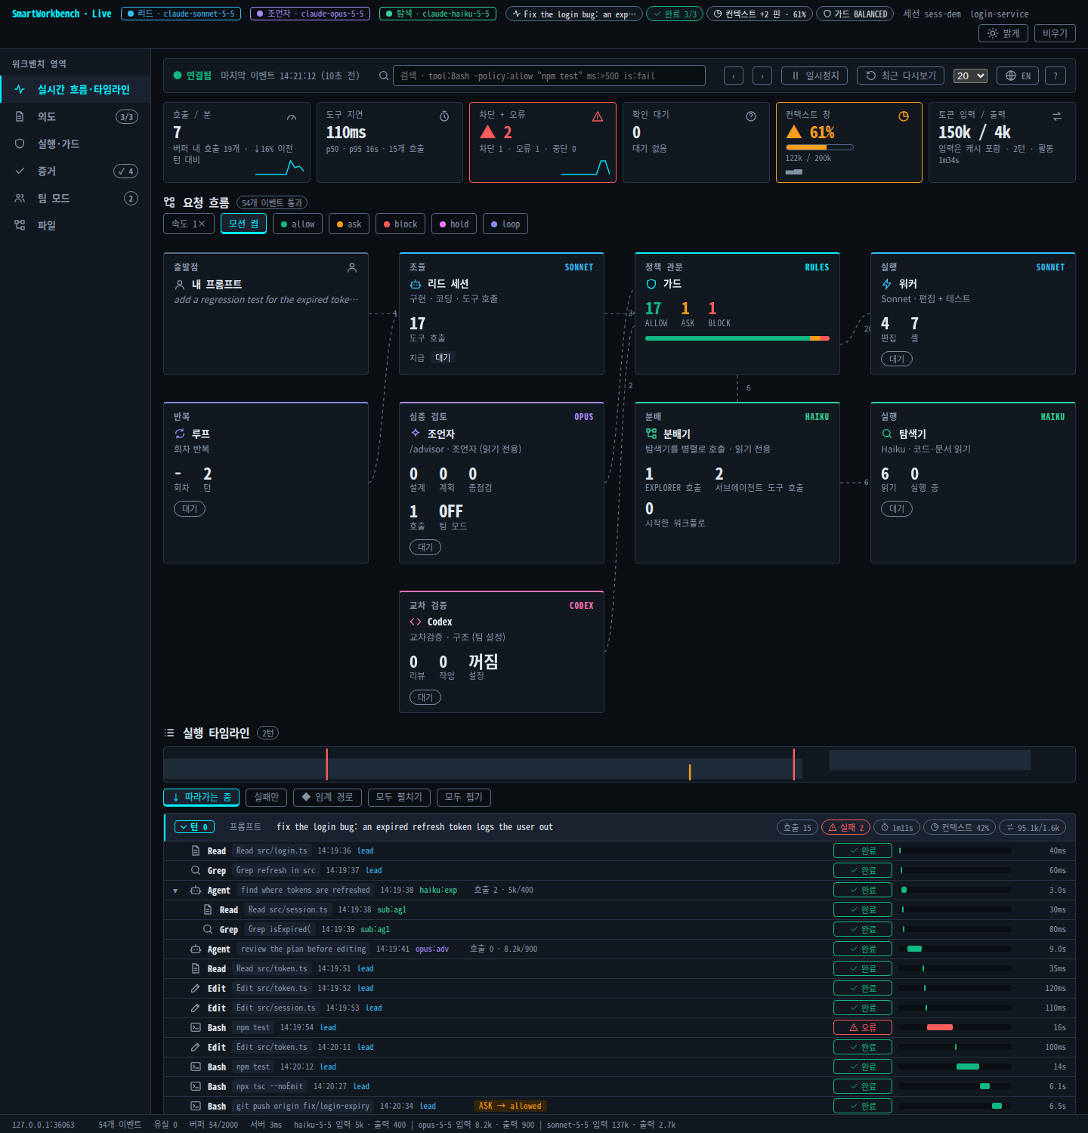This screenshot has width=1088, height=1133.
Task: Toggle the 모션 켬 motion switch
Action: pyautogui.click(x=243, y=224)
